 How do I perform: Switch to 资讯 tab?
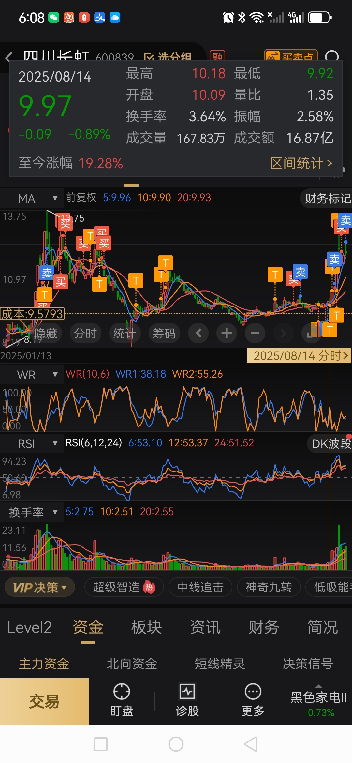[x=205, y=627]
